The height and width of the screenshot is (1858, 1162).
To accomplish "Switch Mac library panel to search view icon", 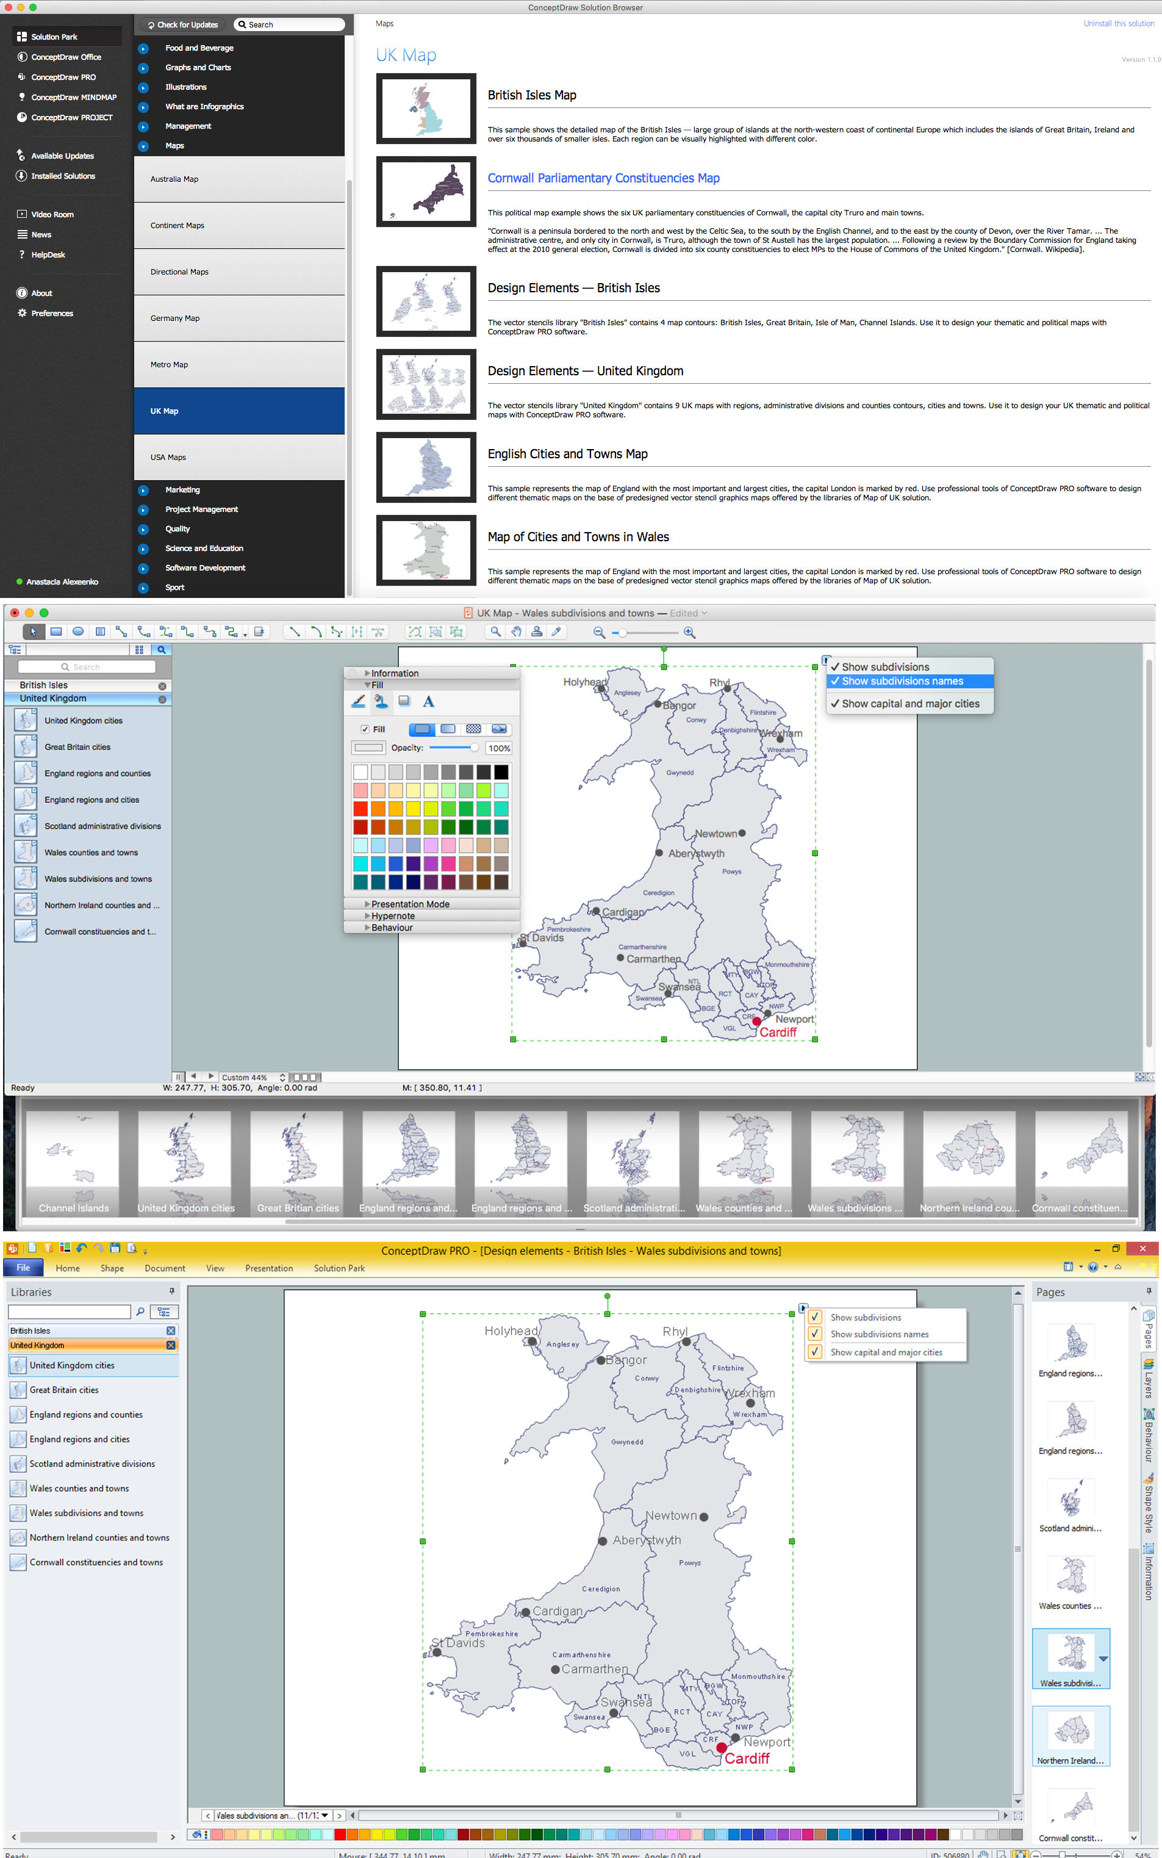I will (x=162, y=650).
